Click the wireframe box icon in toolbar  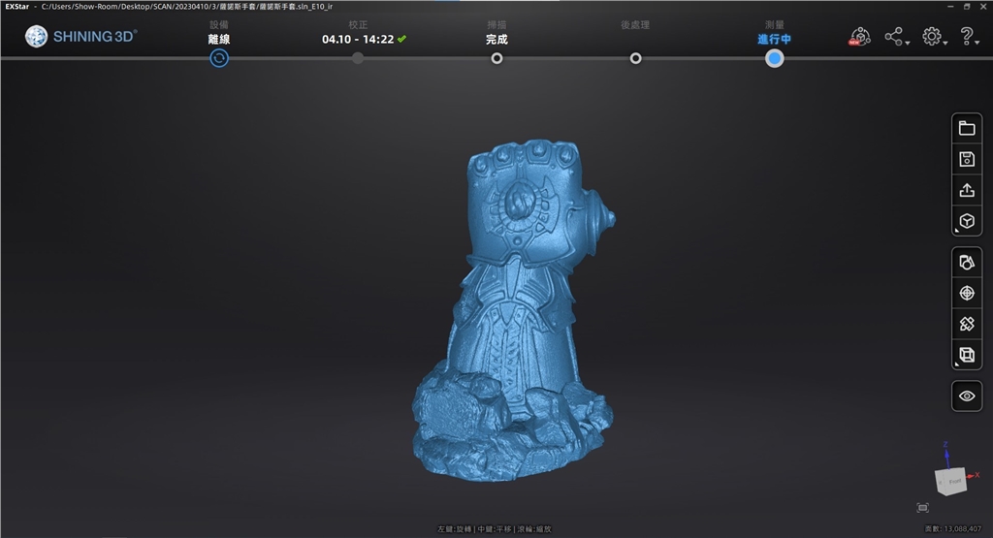[x=966, y=356]
